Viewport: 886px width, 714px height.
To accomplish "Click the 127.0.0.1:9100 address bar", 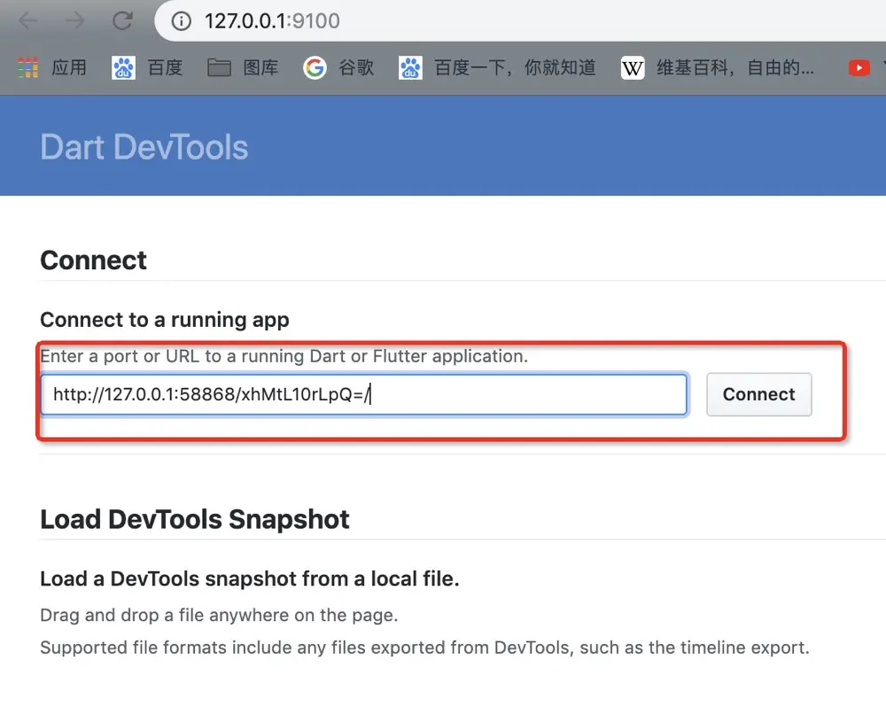I will click(x=520, y=21).
